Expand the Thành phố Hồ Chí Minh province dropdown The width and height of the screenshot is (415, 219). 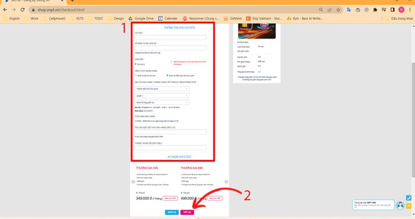tap(162, 89)
